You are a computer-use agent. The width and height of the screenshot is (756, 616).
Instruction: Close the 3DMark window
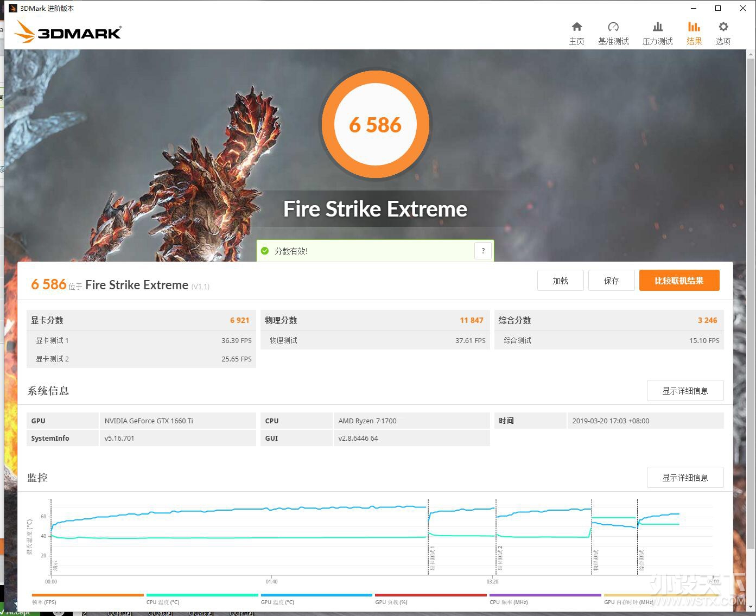[743, 8]
